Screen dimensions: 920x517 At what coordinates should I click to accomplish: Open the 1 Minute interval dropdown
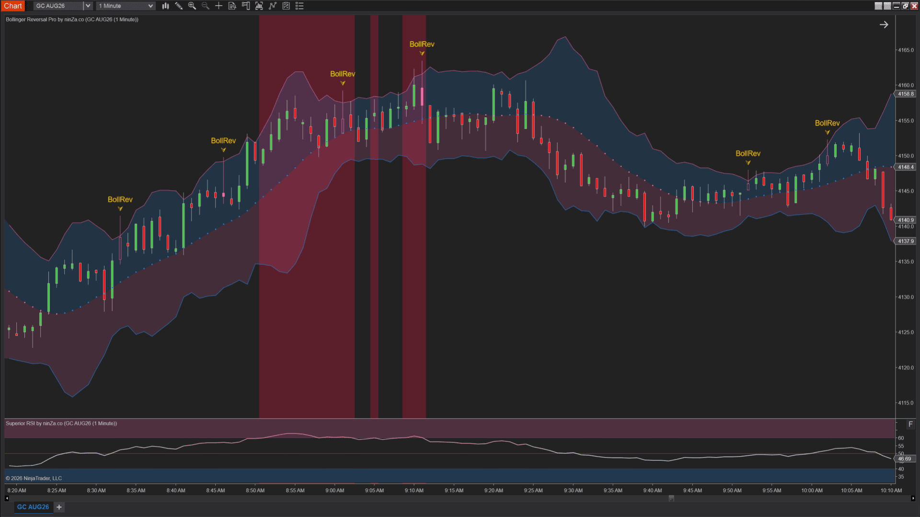pyautogui.click(x=126, y=6)
